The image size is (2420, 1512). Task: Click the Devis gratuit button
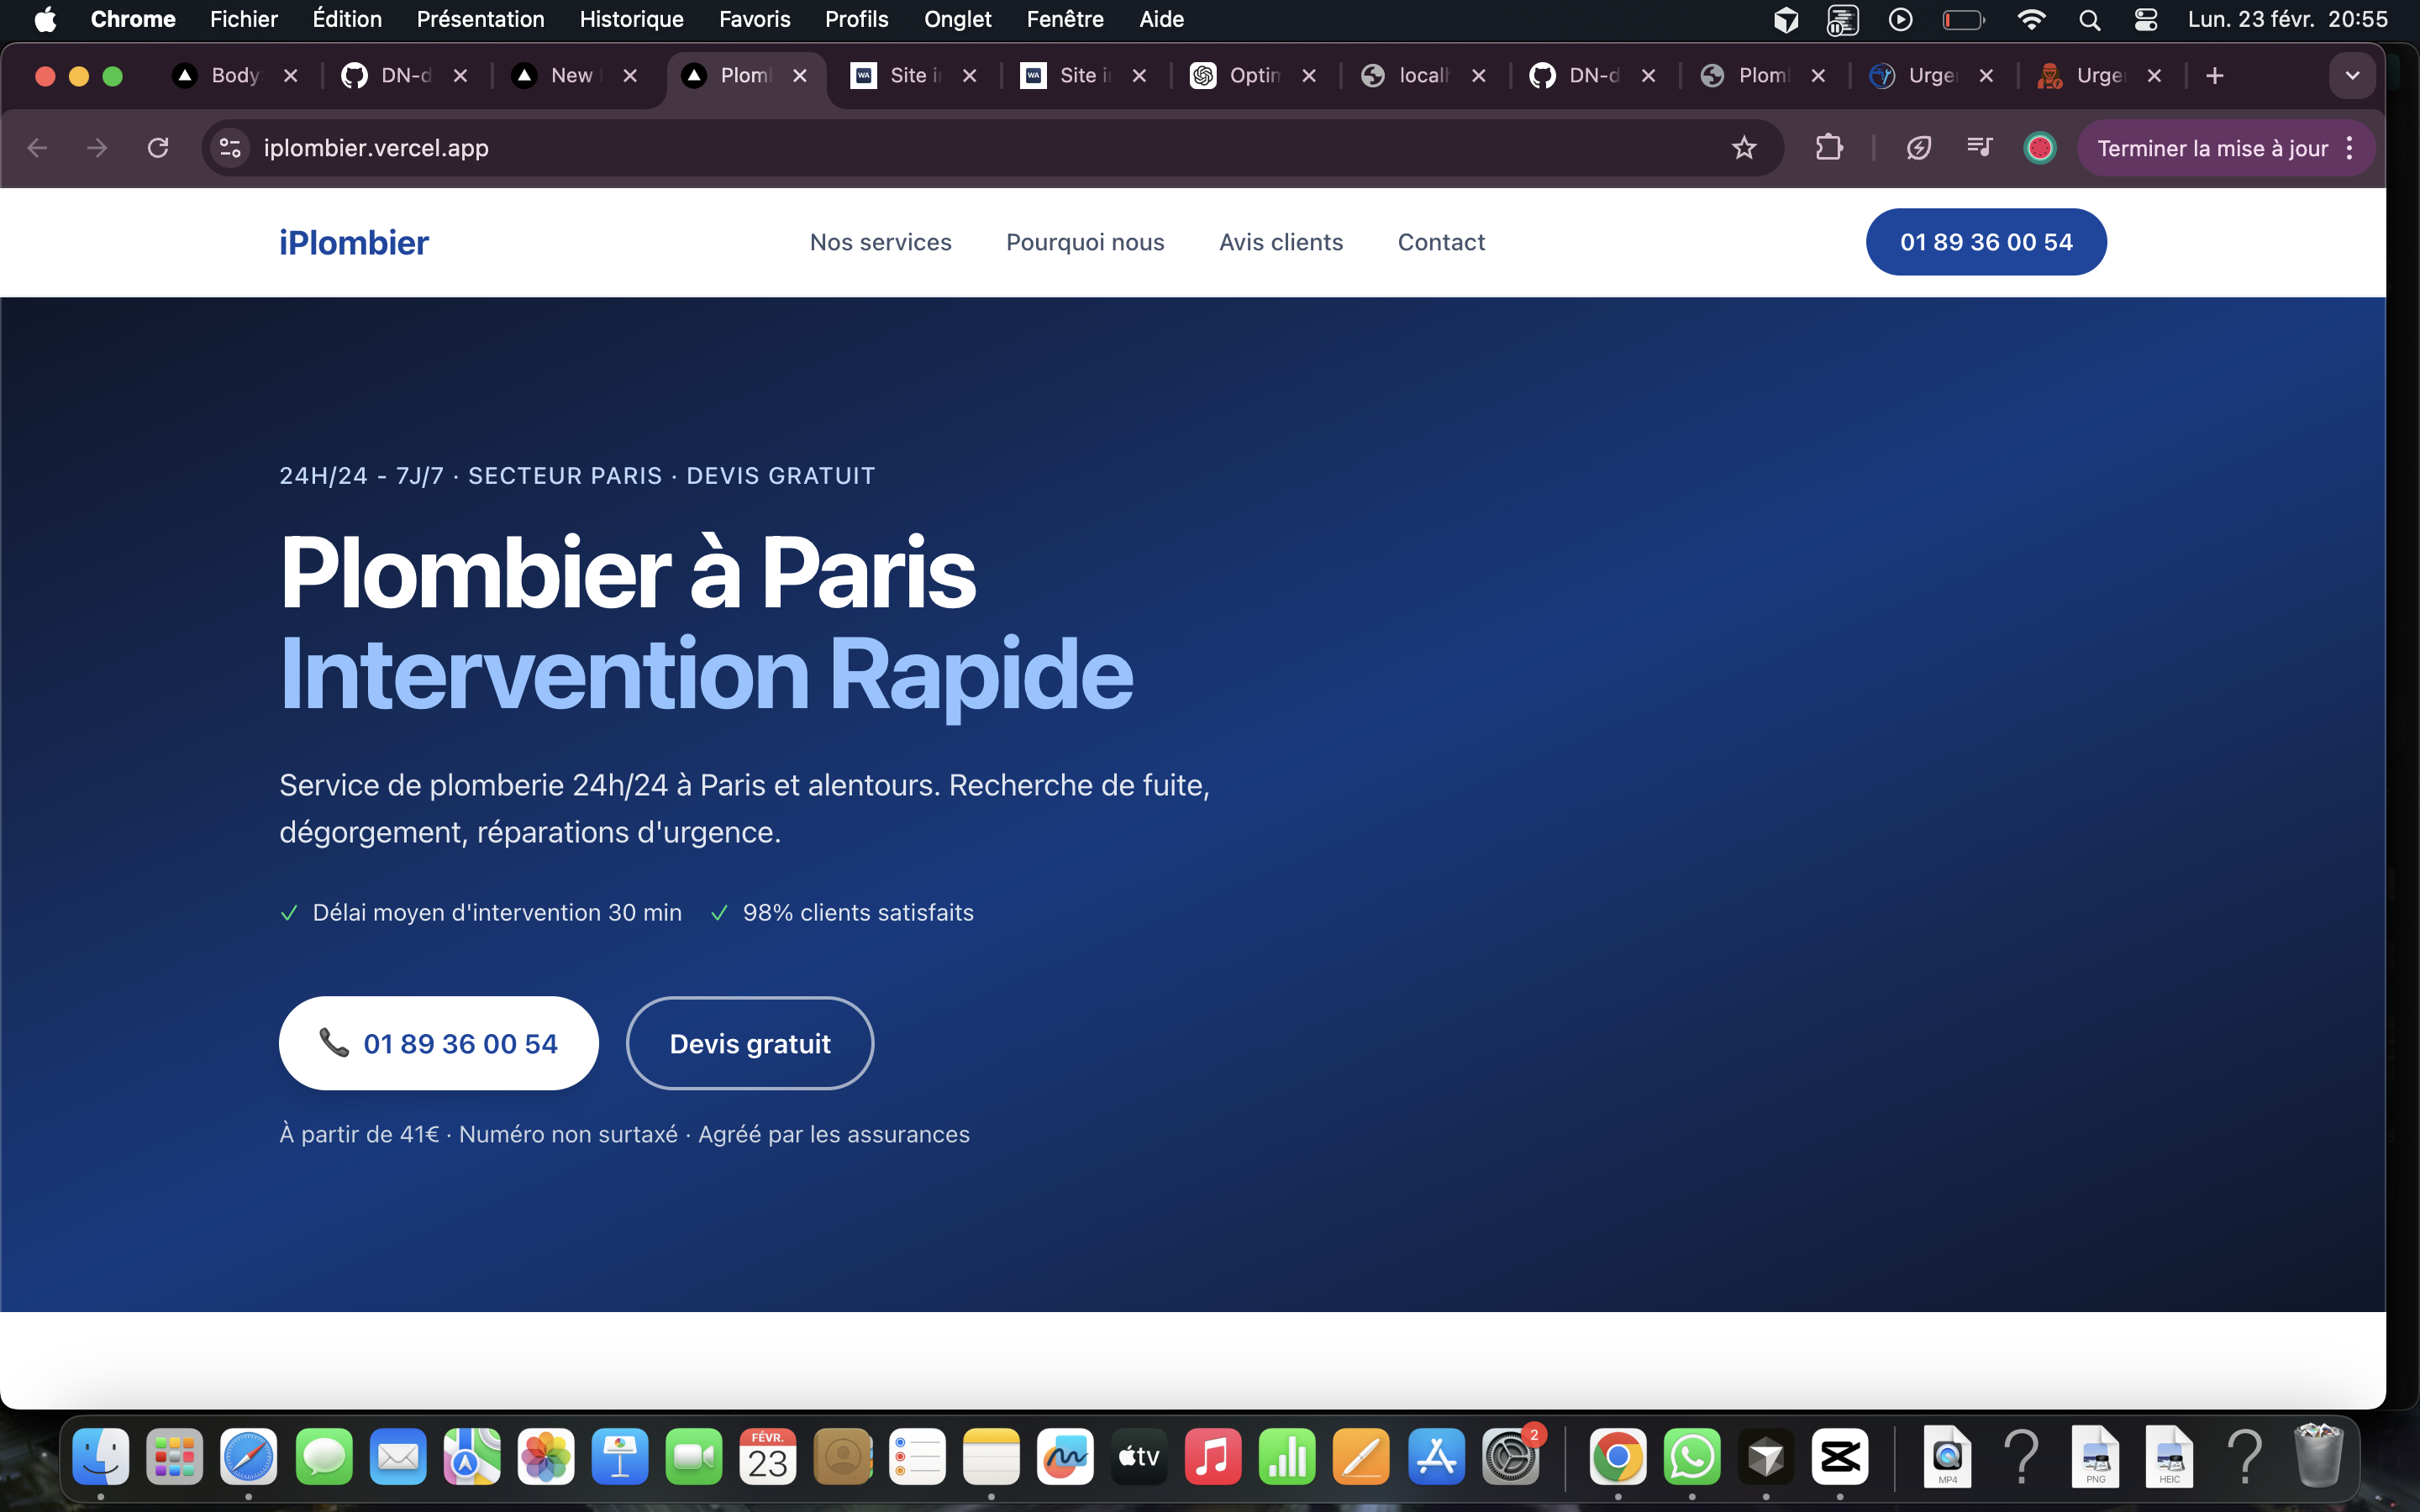point(749,1043)
